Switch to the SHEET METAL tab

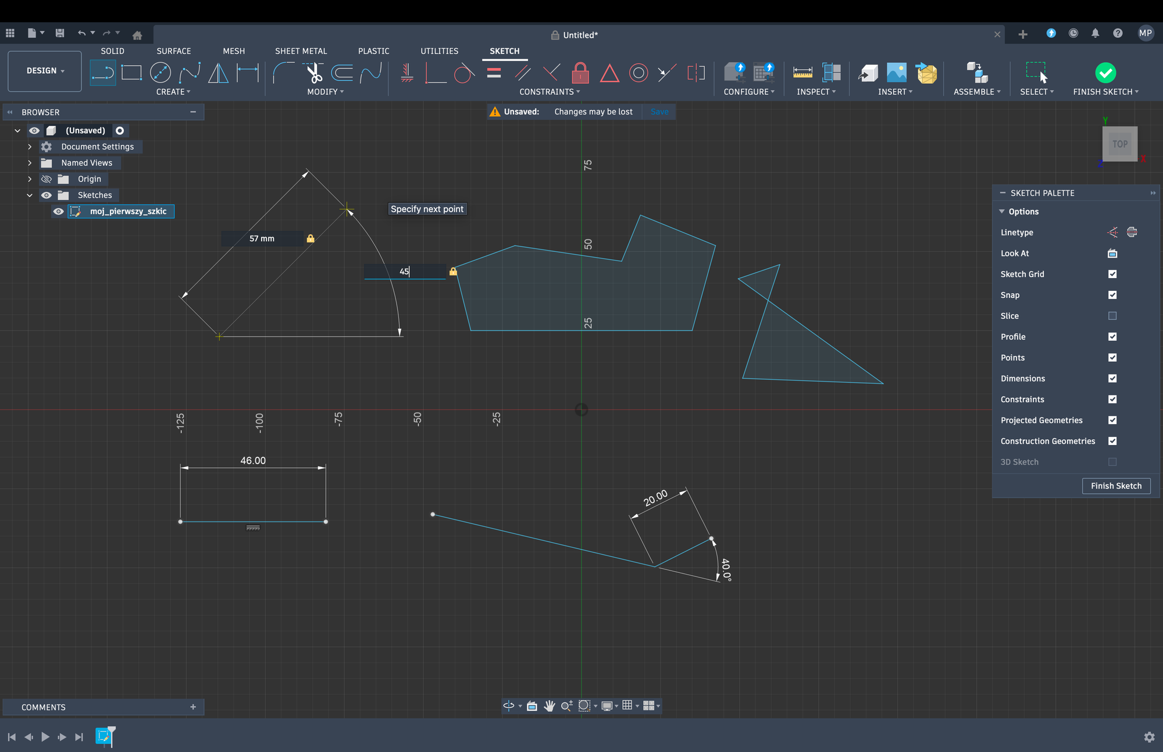(x=301, y=51)
